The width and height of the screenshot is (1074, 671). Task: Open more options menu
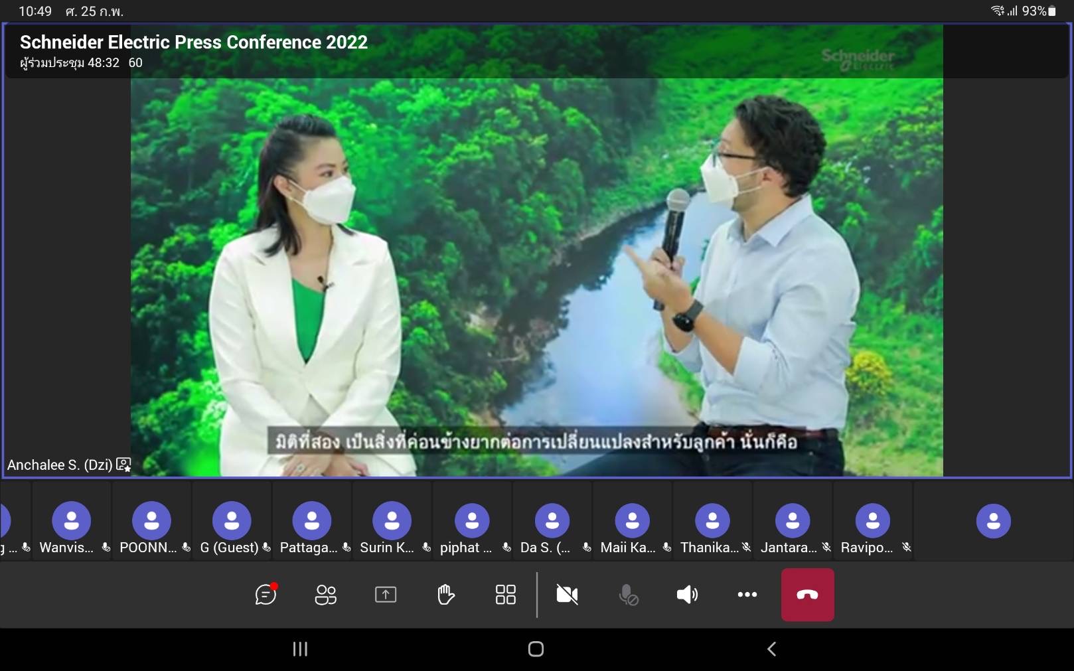(x=747, y=595)
